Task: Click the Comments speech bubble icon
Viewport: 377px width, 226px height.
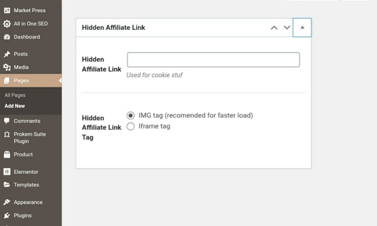Action: (x=7, y=121)
